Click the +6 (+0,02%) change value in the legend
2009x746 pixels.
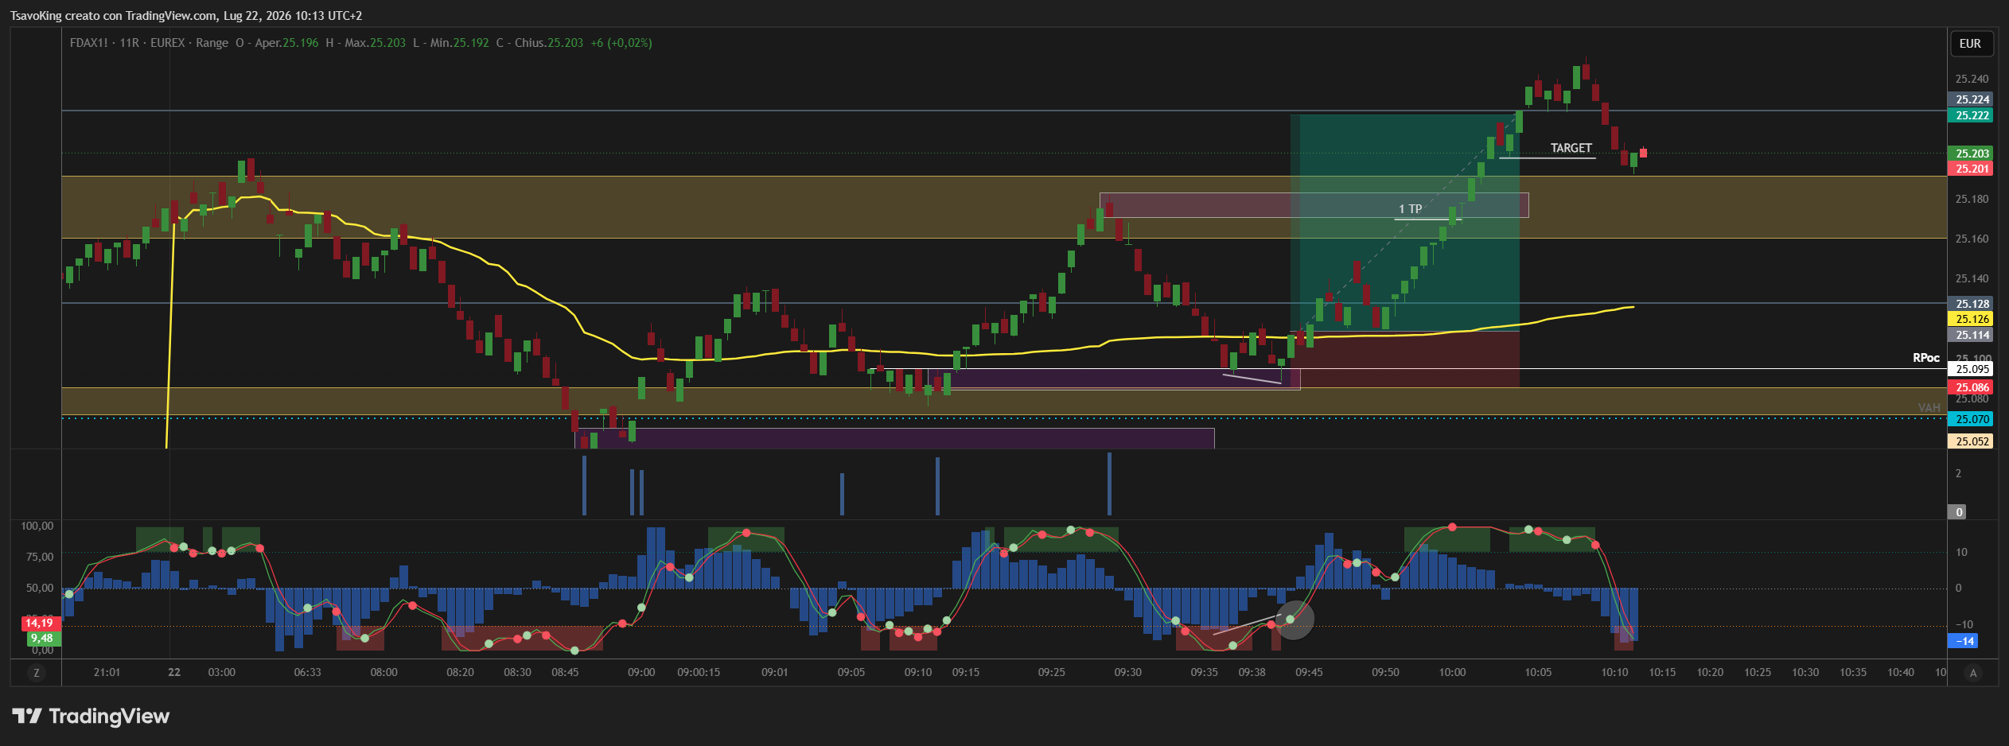tap(621, 43)
